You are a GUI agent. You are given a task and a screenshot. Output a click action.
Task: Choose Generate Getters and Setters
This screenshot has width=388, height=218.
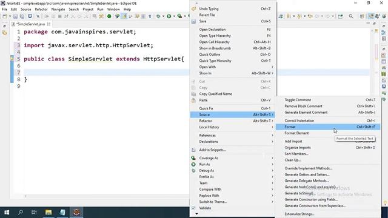click(x=328, y=174)
